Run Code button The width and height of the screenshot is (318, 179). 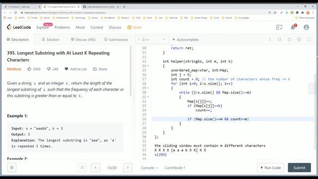(270, 168)
